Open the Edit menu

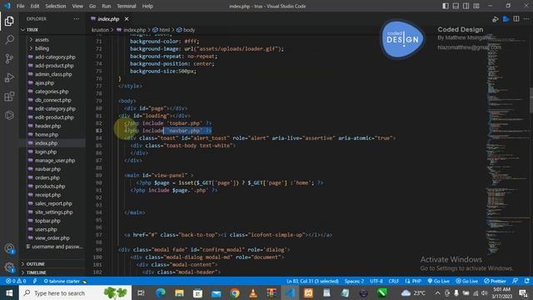pos(35,6)
